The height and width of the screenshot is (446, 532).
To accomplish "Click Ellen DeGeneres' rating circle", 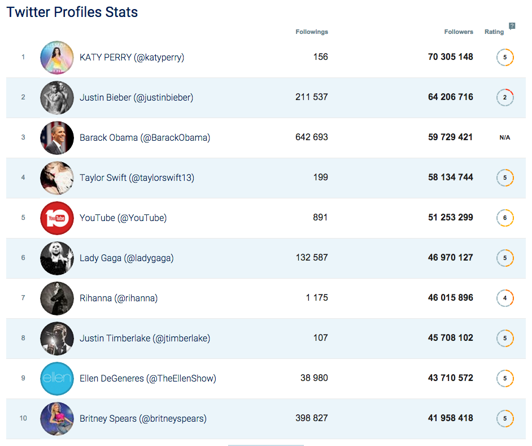I will click(x=505, y=378).
